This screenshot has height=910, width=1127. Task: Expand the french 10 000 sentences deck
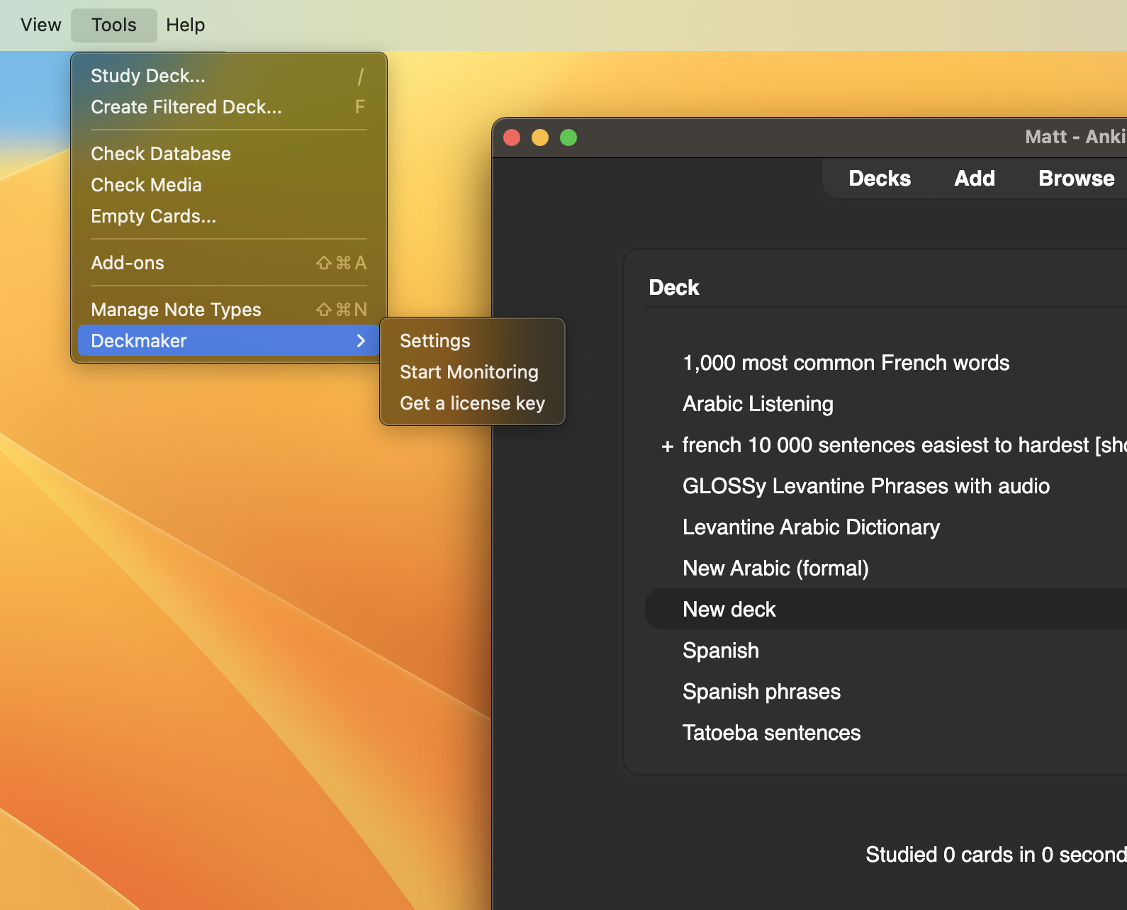tap(666, 446)
